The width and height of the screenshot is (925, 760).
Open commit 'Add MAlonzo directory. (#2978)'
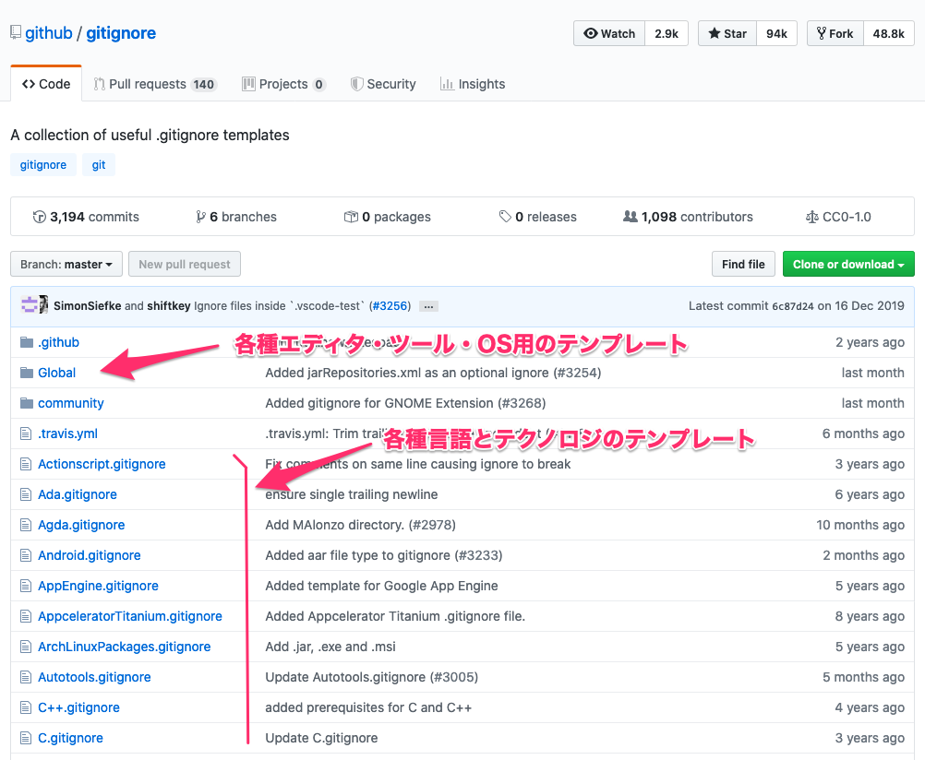[360, 525]
